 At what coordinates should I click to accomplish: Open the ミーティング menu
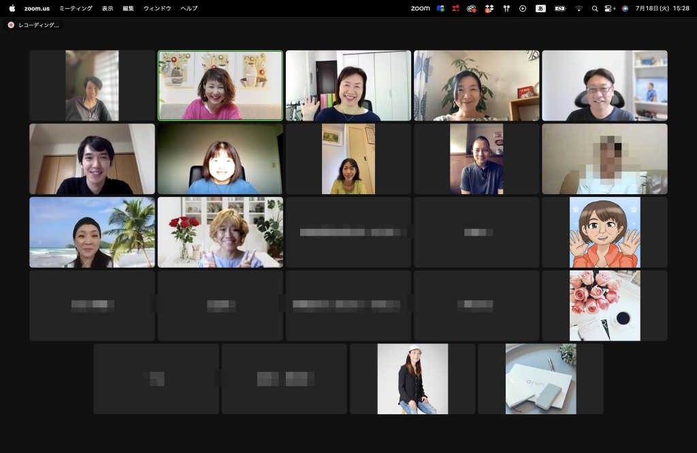click(x=76, y=8)
